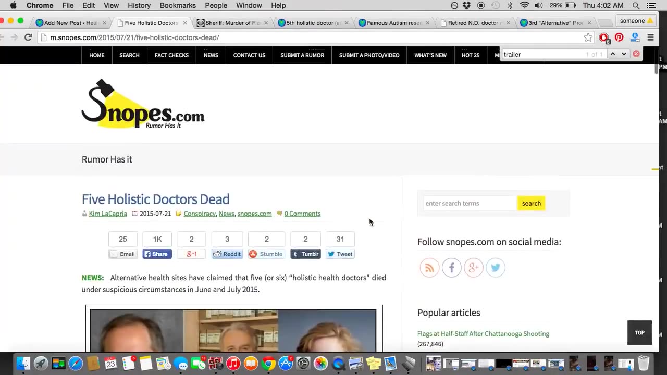Switch to the 5th holistic doctor tab

point(314,23)
